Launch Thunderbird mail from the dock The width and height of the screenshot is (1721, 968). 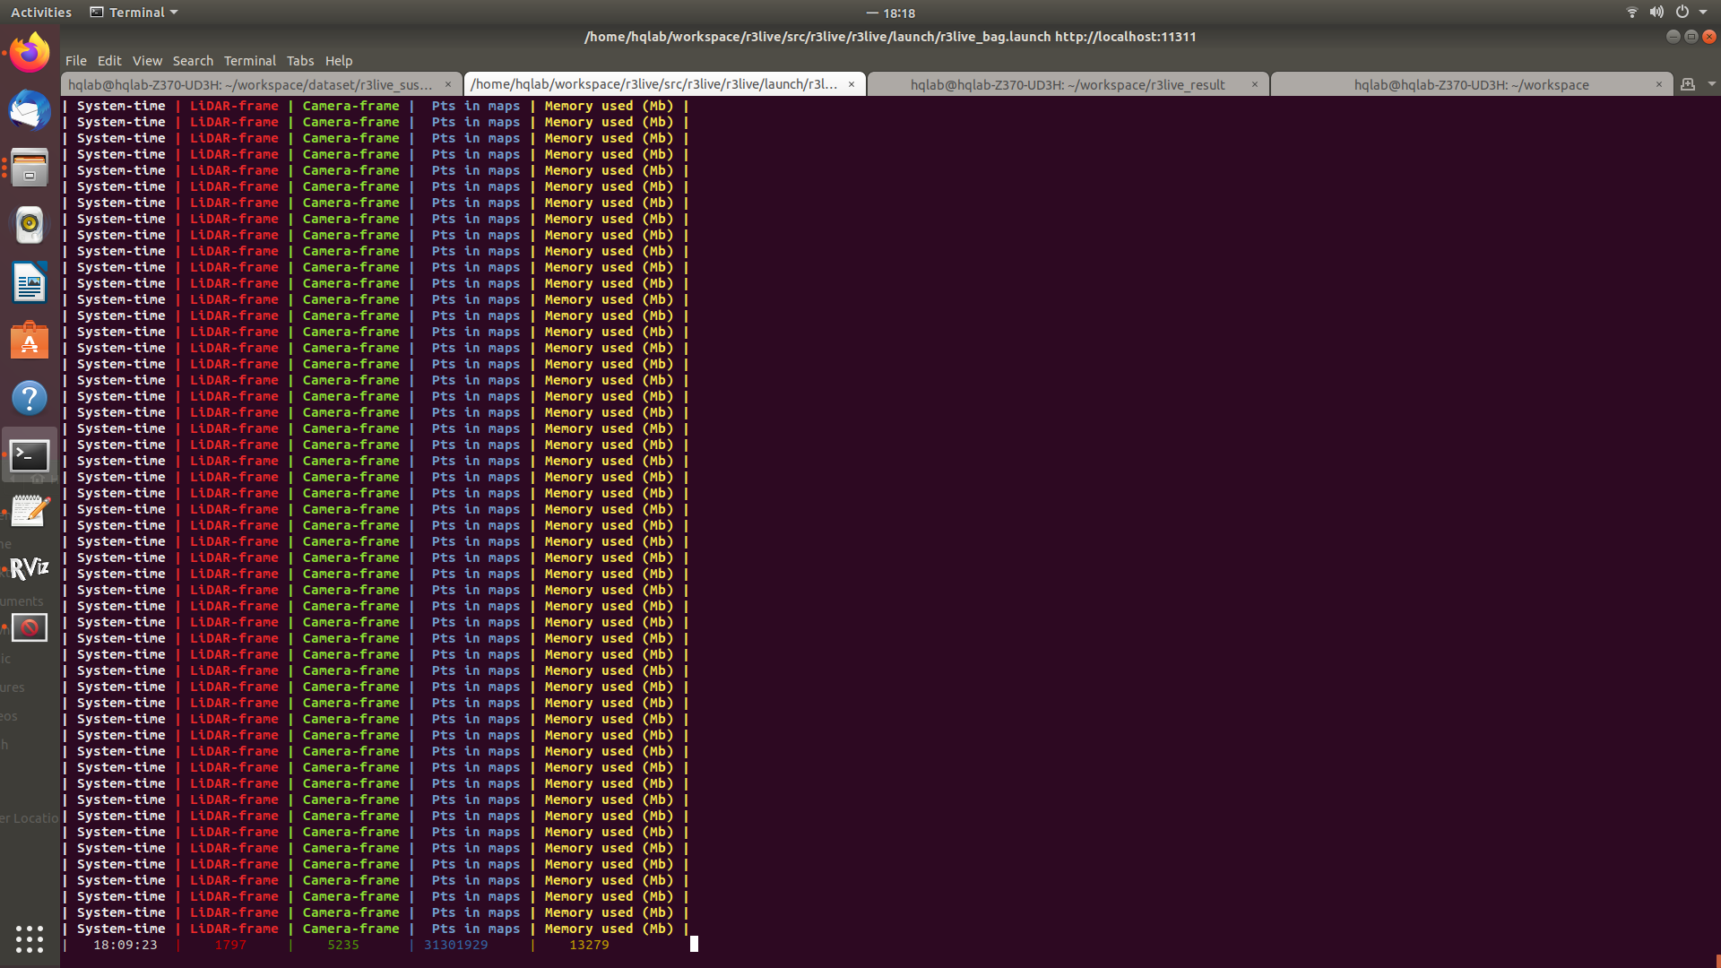(x=30, y=111)
